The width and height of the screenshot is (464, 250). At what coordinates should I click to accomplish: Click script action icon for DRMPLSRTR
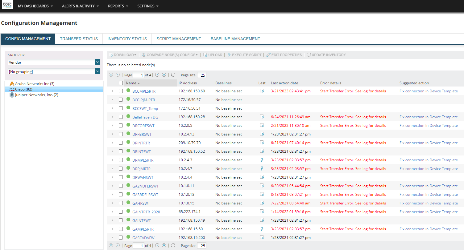[x=262, y=160]
